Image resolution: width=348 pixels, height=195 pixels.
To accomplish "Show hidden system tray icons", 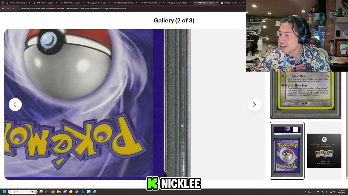I will pos(305,192).
